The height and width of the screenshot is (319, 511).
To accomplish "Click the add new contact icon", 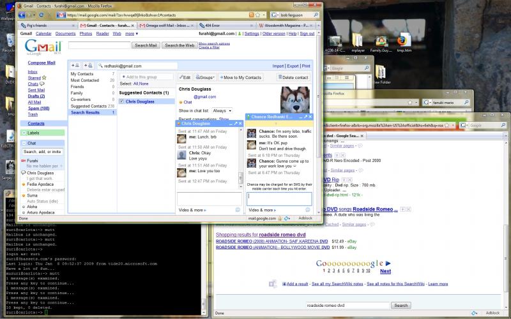I will pos(75,65).
